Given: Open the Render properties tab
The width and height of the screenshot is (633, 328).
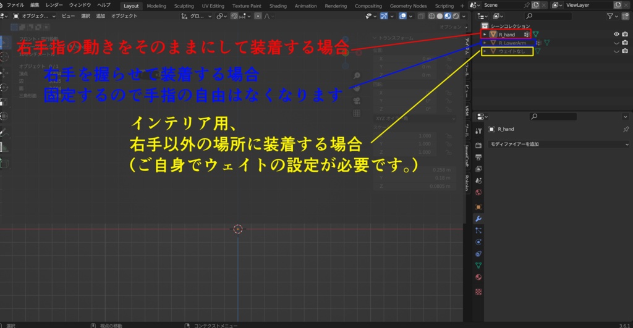Looking at the screenshot, I should (x=478, y=145).
